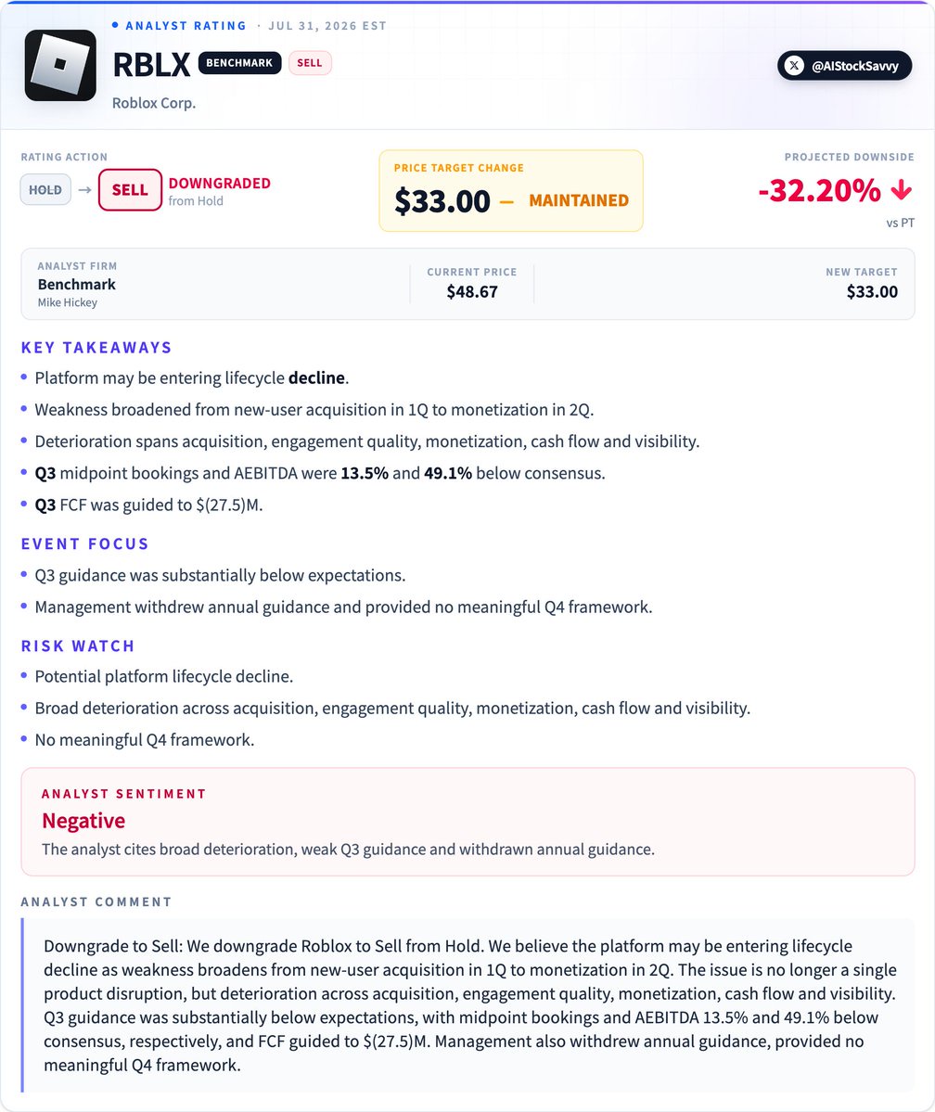Image resolution: width=935 pixels, height=1112 pixels.
Task: Click the Roblox logo icon
Action: [x=60, y=65]
